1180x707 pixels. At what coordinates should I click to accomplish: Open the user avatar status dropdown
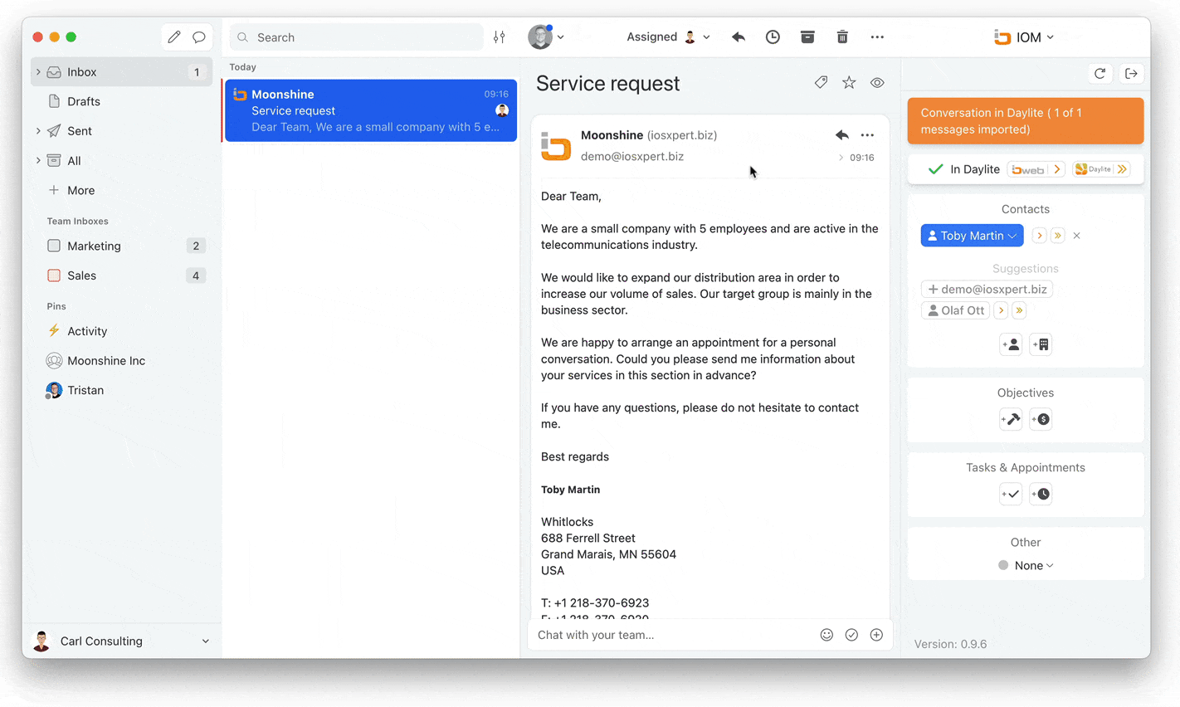pyautogui.click(x=546, y=37)
